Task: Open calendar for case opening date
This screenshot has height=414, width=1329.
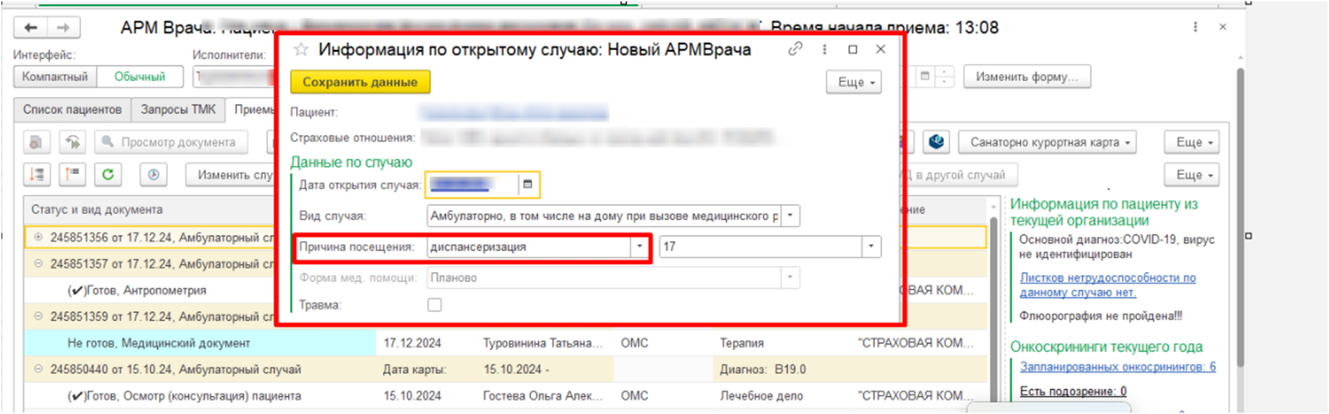Action: [x=528, y=184]
